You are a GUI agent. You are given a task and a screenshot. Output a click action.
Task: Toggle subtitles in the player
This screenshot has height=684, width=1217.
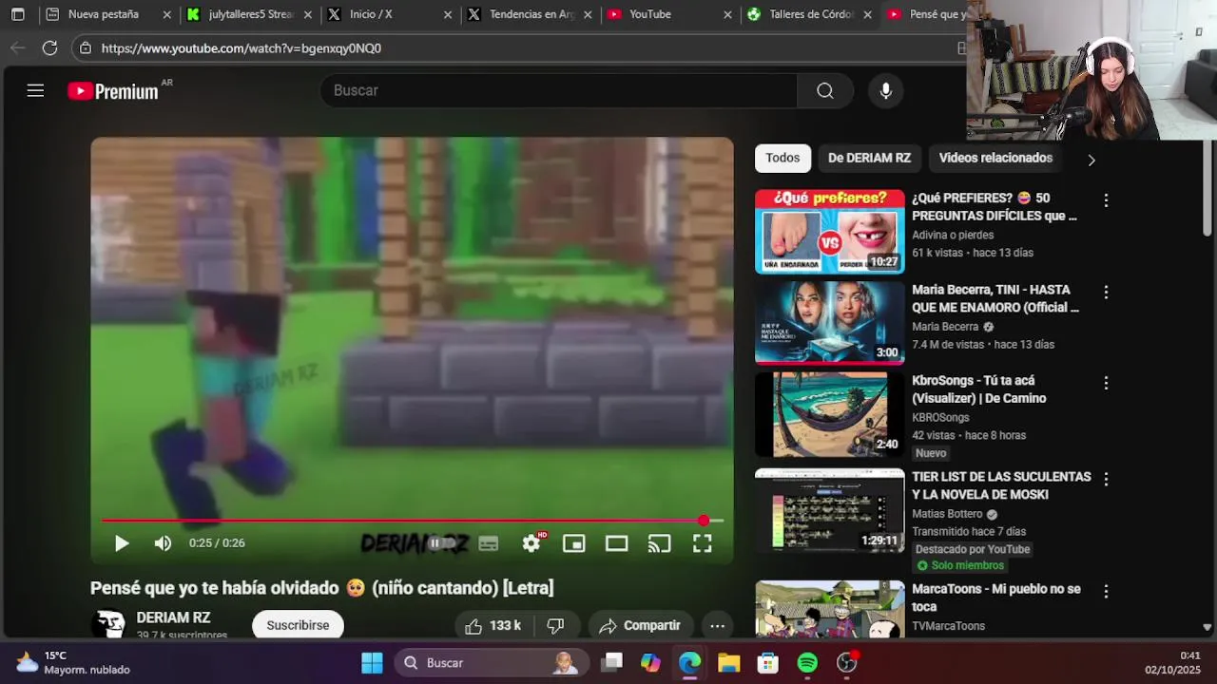point(488,542)
